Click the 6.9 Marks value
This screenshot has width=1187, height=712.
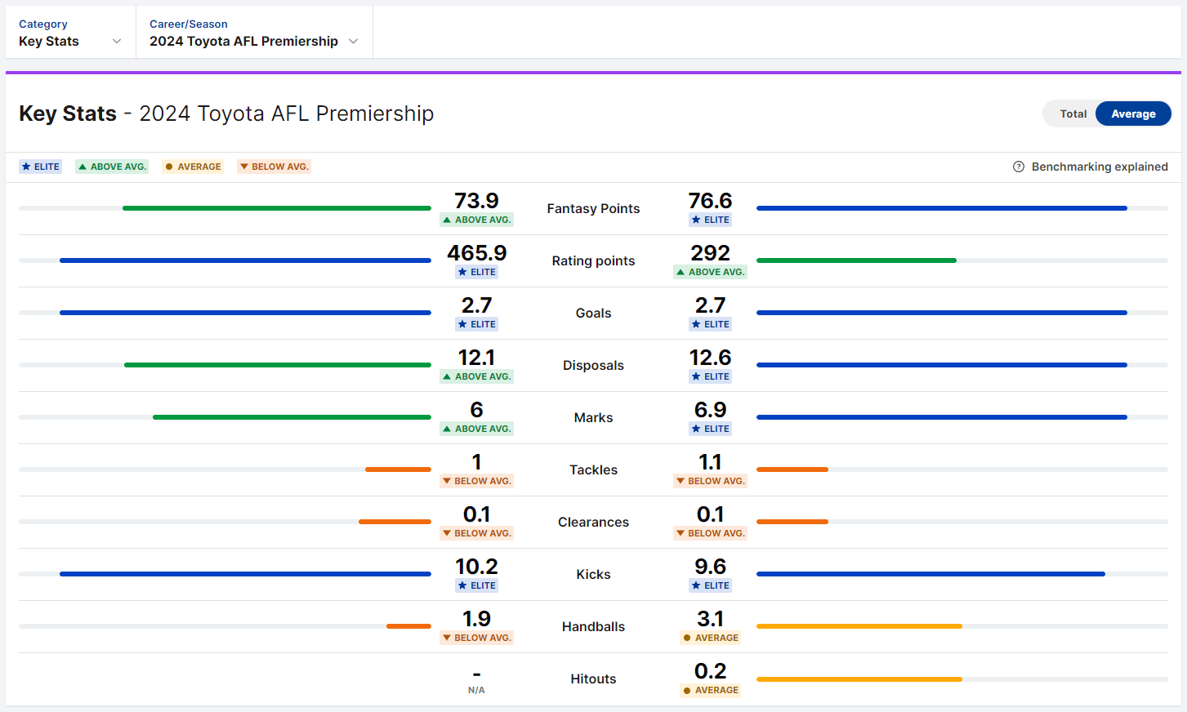[710, 410]
